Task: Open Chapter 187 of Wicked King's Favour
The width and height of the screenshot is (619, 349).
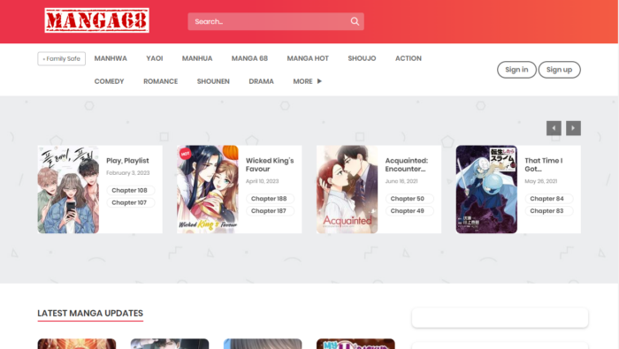Action: coord(270,211)
